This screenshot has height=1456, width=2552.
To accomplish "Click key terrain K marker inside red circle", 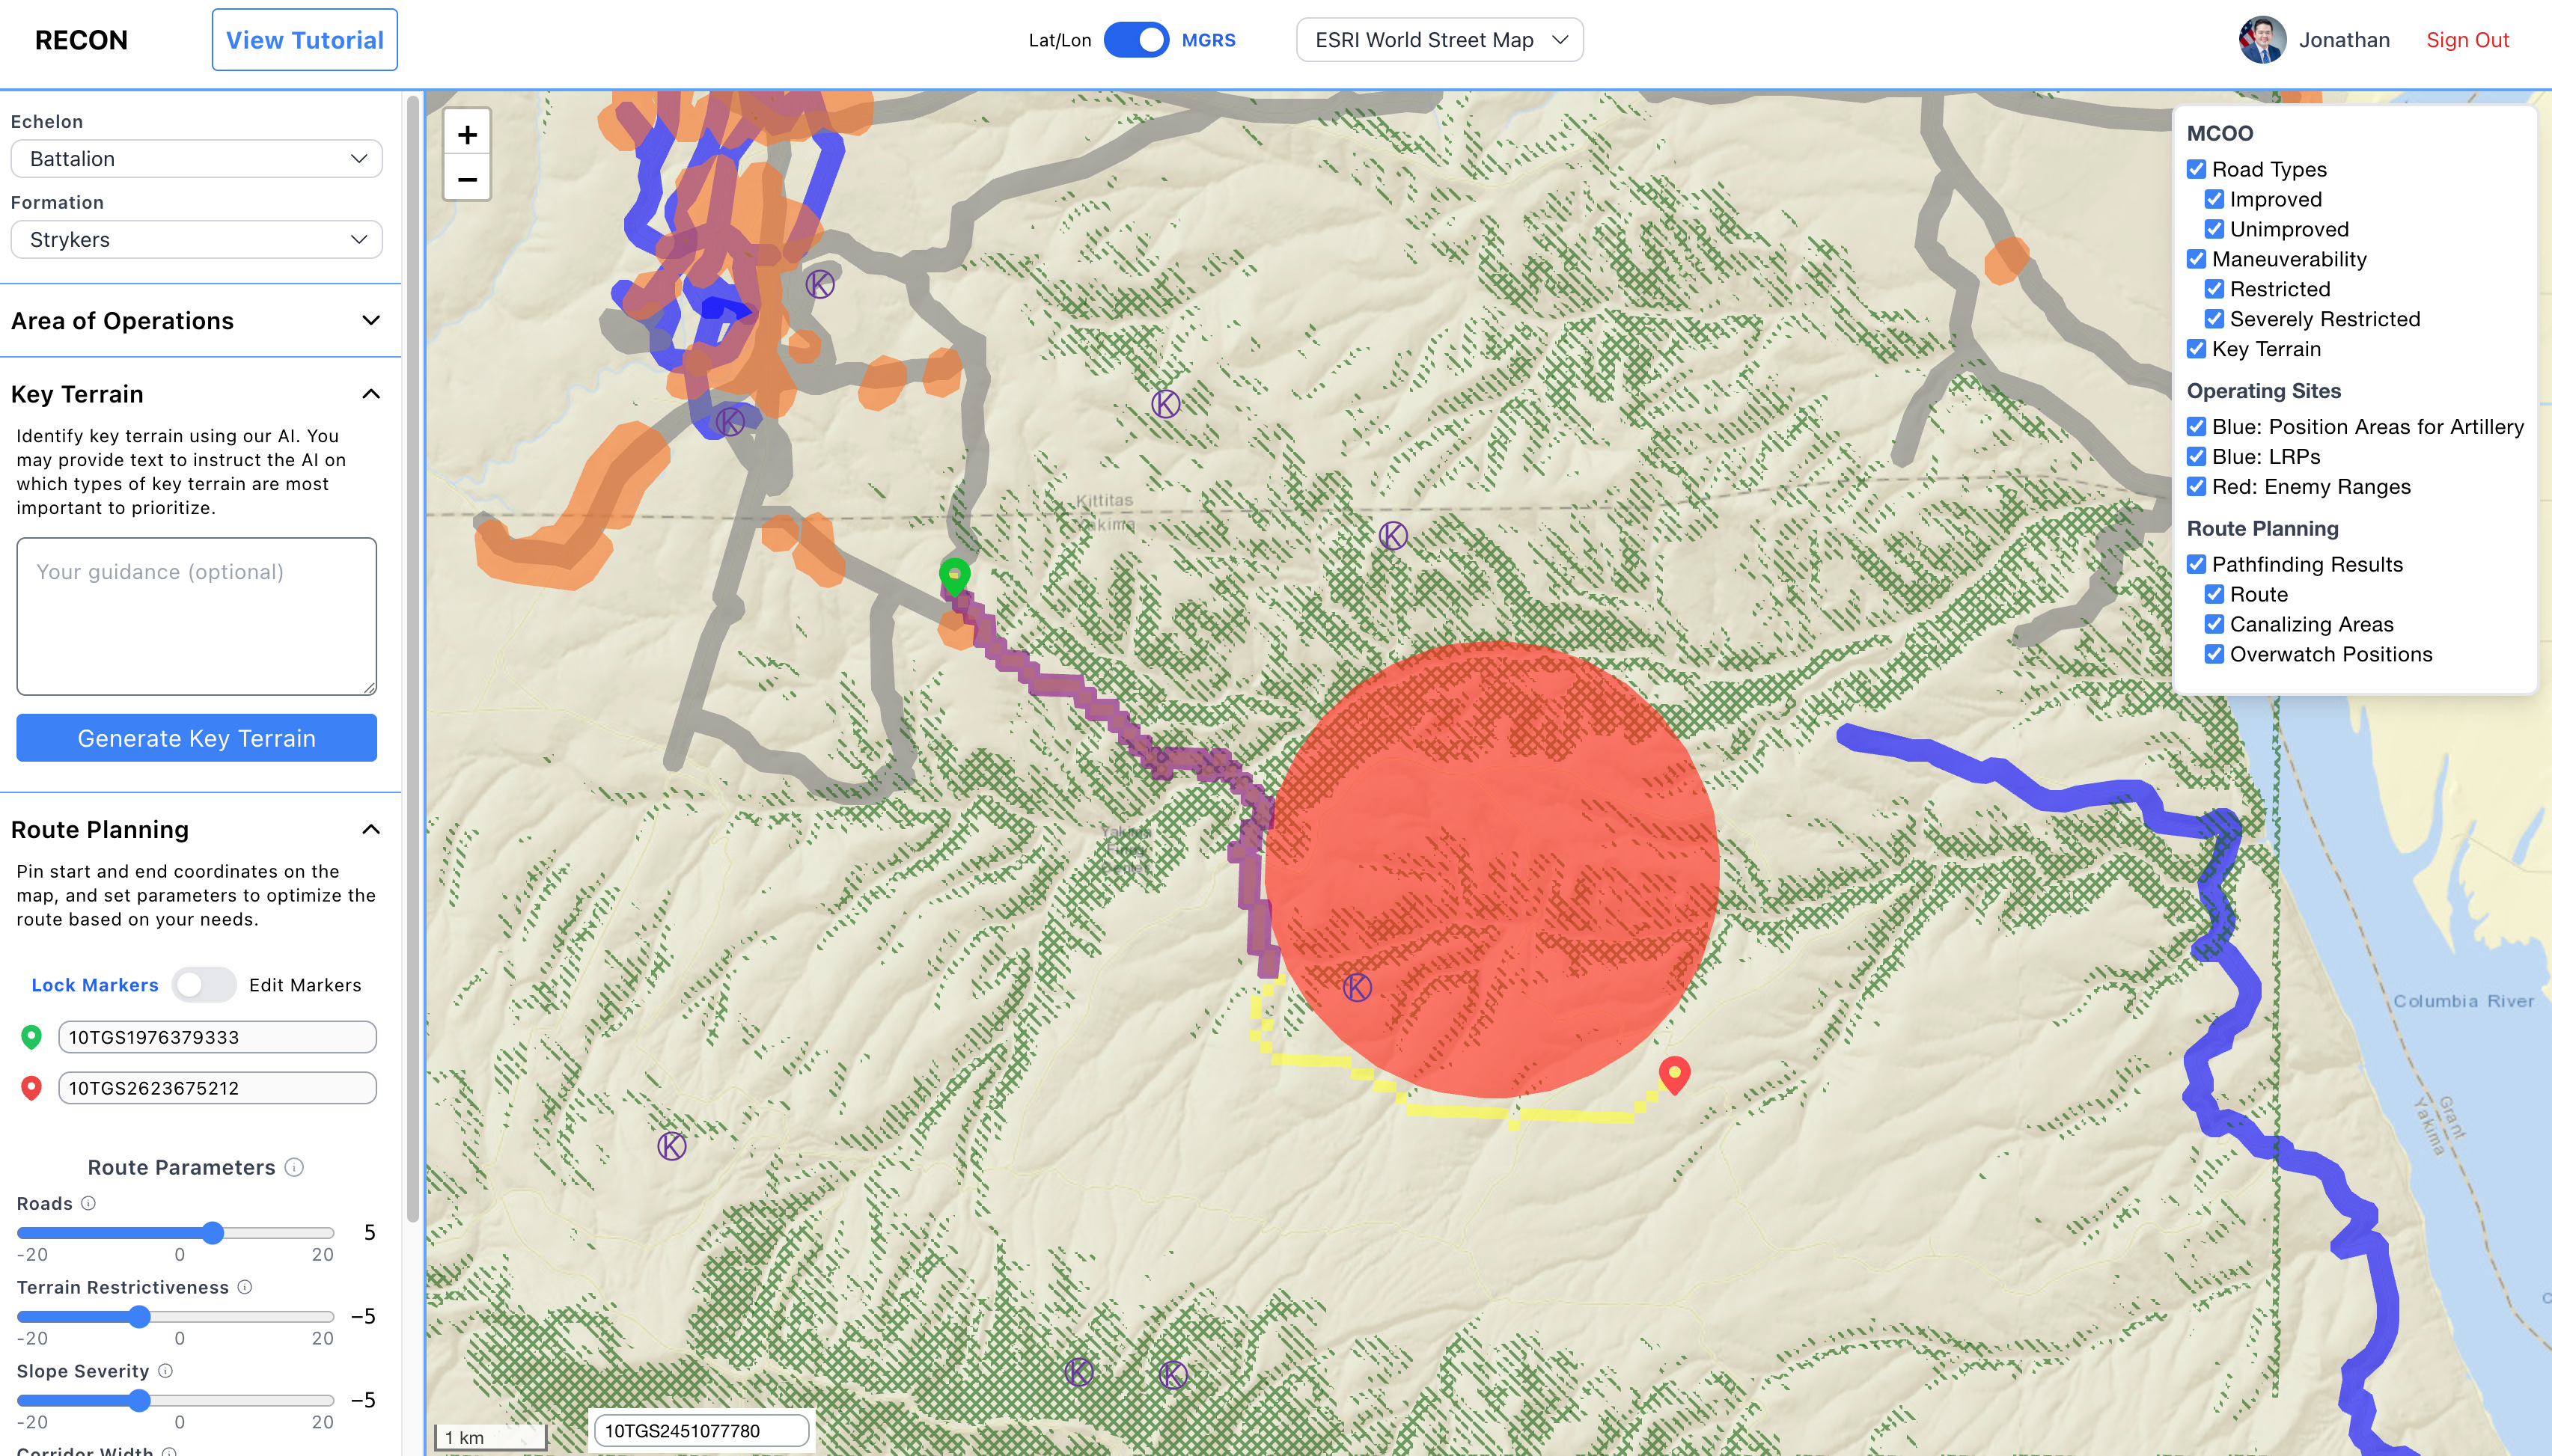I will point(1357,987).
